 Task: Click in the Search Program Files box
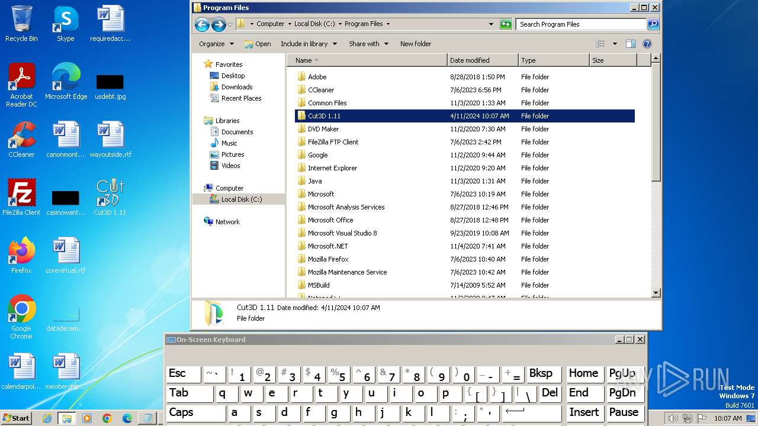coord(581,24)
